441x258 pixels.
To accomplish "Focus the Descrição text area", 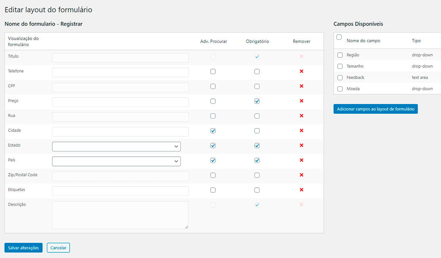I will point(120,215).
